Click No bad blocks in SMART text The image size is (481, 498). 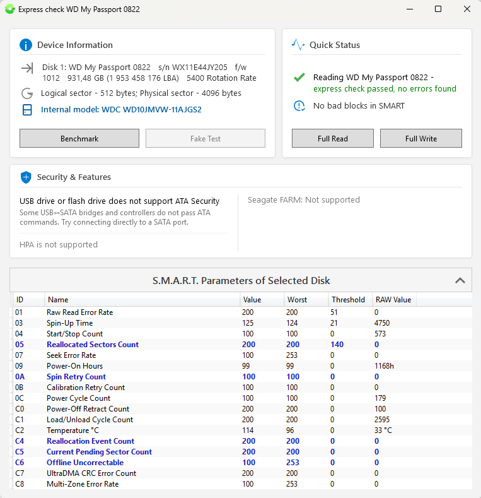pos(359,106)
